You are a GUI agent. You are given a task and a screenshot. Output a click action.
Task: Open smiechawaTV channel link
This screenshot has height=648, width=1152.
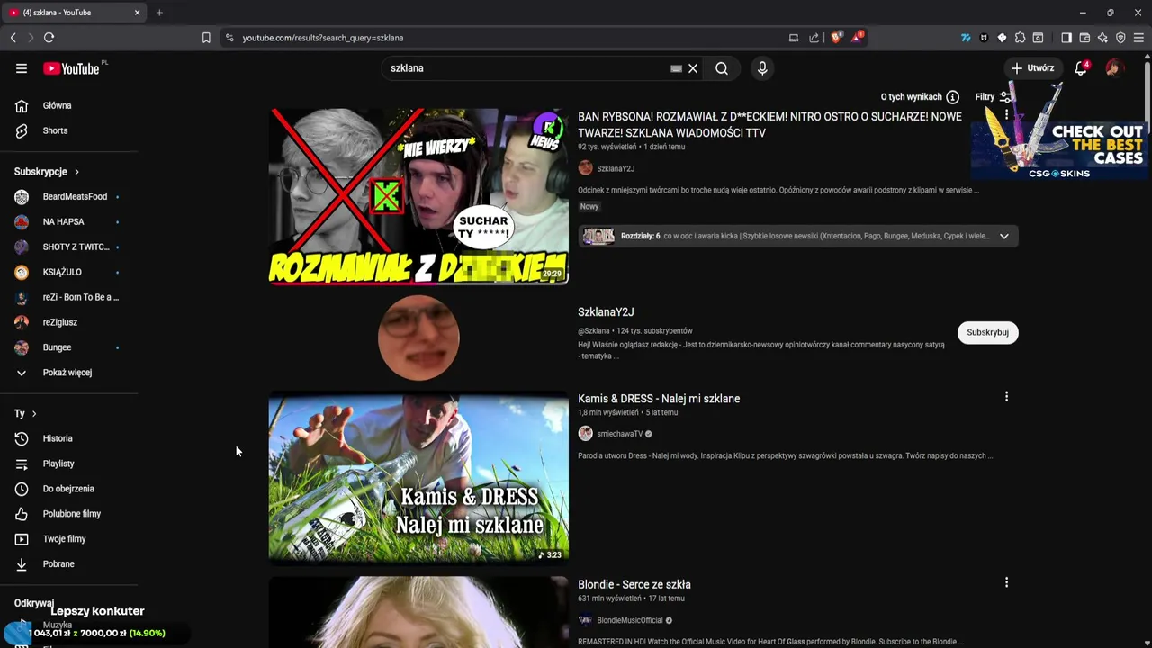click(620, 434)
